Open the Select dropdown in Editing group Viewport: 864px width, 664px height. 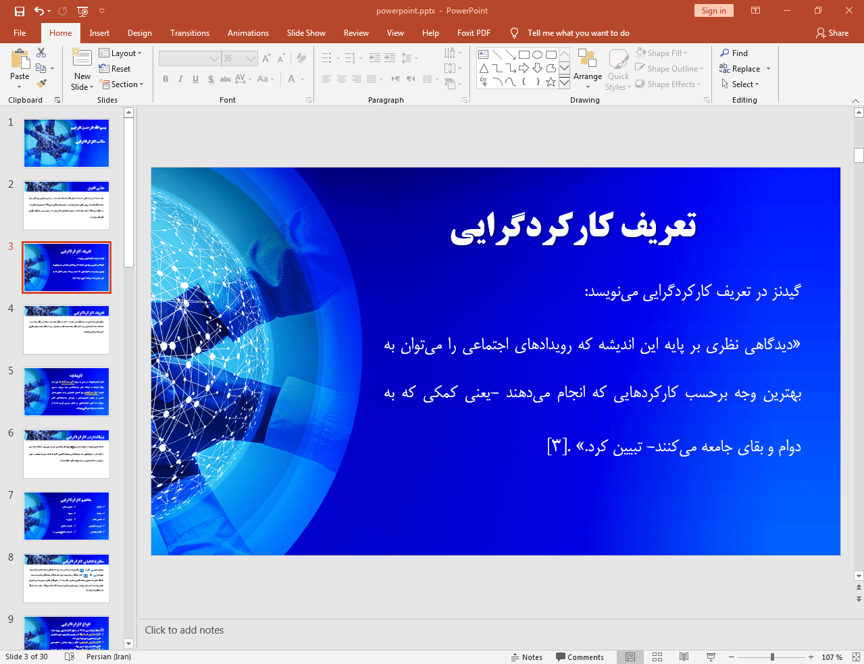click(740, 84)
